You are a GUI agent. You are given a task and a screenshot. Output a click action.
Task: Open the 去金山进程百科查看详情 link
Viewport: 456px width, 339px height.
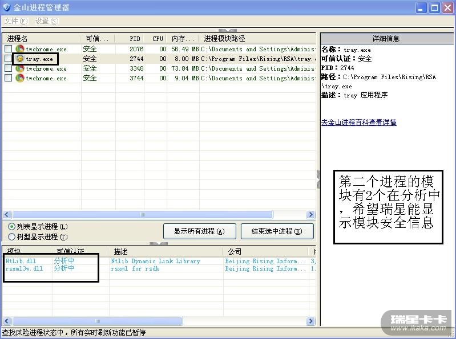[x=358, y=122]
